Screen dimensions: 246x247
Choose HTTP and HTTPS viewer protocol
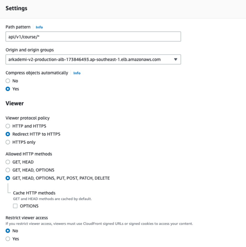pos(8,126)
